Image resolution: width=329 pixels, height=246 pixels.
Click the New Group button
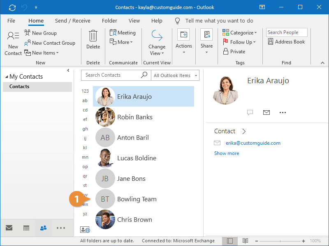(40, 33)
